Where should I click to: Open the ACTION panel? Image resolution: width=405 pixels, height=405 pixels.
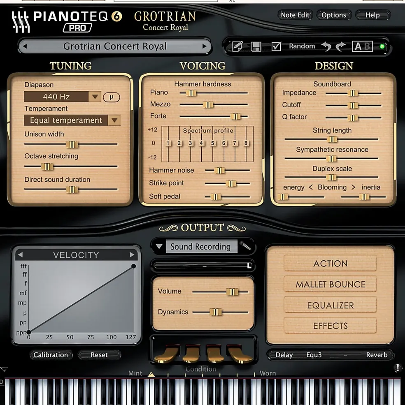[330, 264]
